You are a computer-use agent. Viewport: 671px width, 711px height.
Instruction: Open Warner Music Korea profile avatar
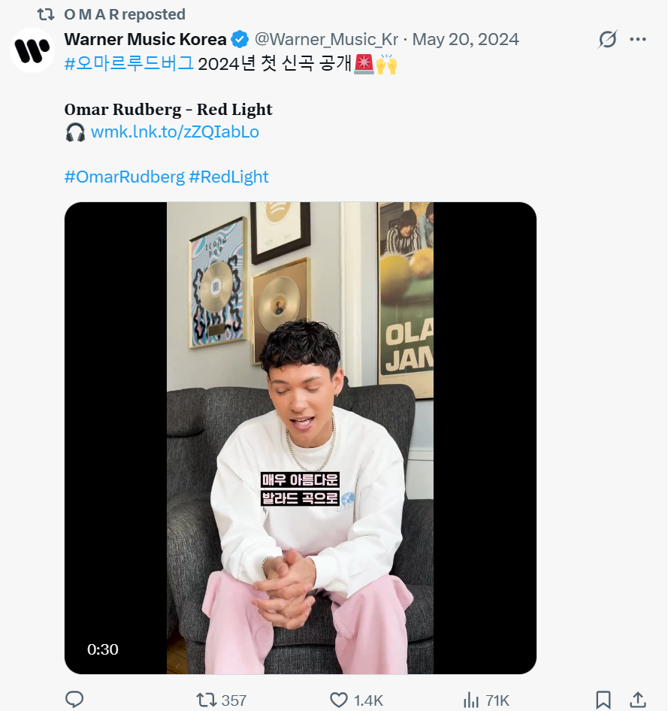pos(32,50)
